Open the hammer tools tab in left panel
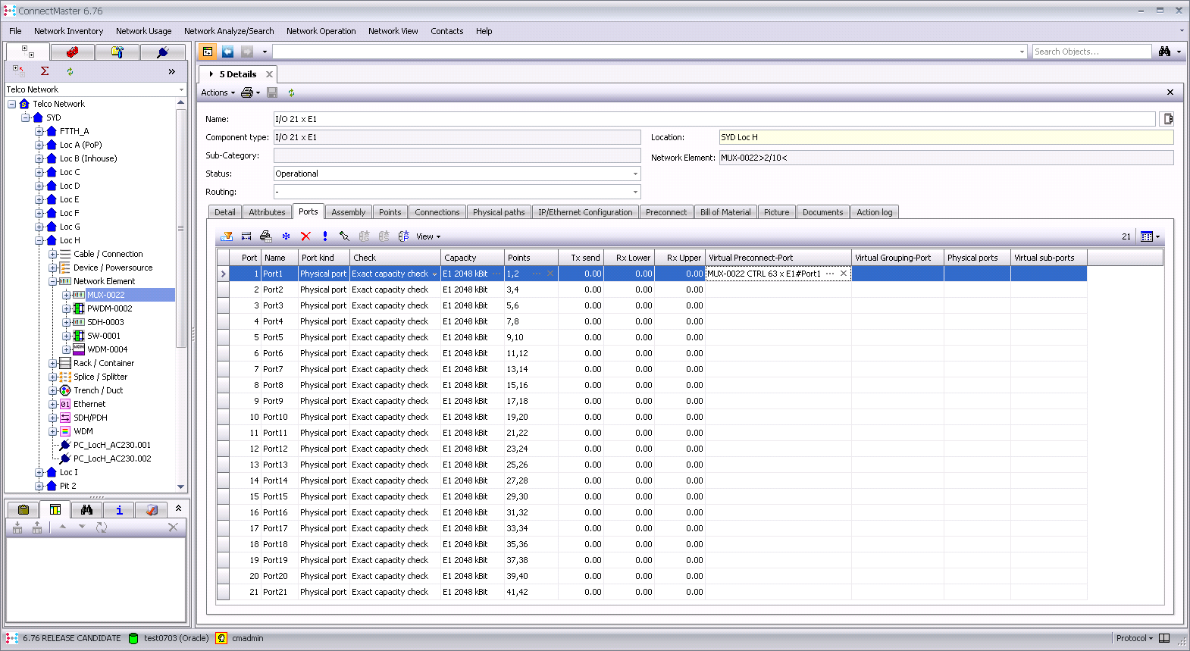This screenshot has height=651, width=1190. (x=117, y=52)
